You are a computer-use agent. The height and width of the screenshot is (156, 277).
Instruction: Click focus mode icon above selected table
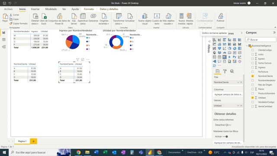[83, 59]
